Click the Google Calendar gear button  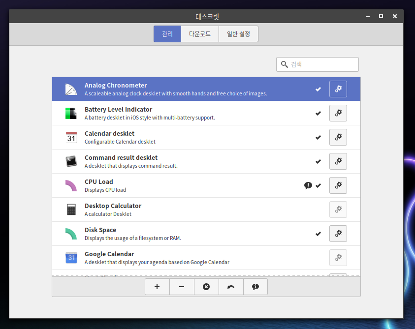click(338, 258)
